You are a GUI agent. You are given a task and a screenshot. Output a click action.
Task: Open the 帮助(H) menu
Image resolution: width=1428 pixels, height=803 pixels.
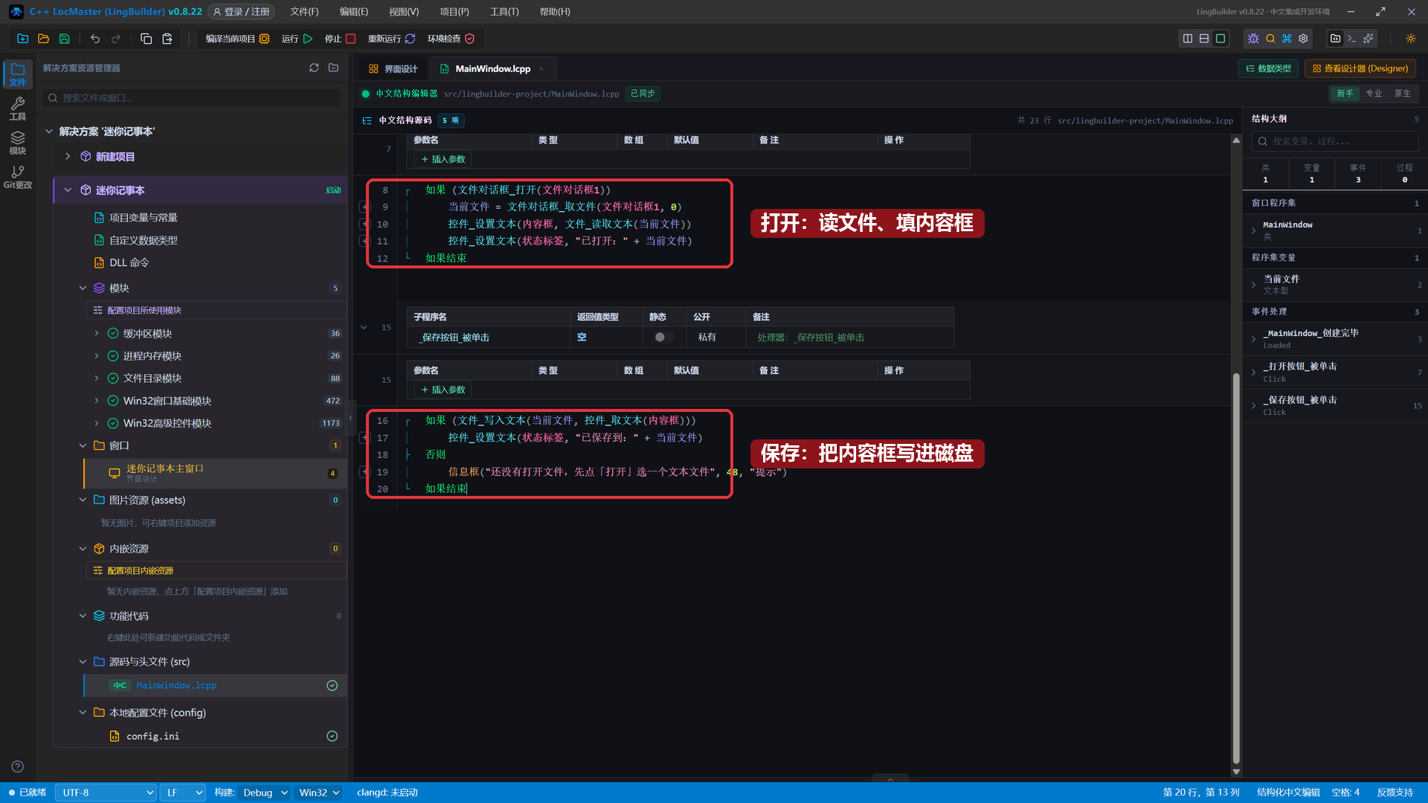tap(555, 12)
